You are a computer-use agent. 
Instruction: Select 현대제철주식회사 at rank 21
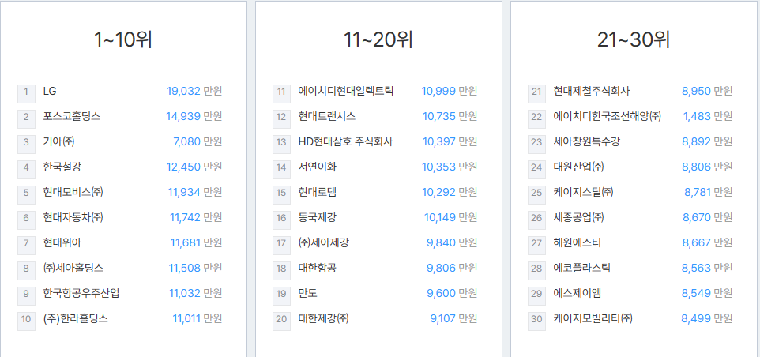point(591,91)
